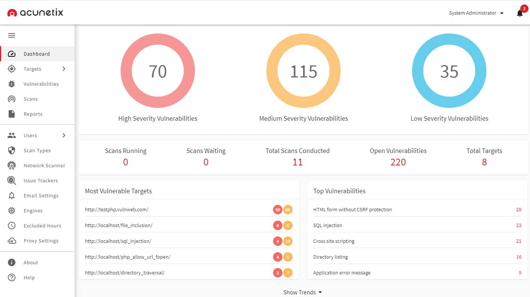This screenshot has height=297, width=530.
Task: Click the Vulnerabilities bug icon
Action: (x=12, y=84)
